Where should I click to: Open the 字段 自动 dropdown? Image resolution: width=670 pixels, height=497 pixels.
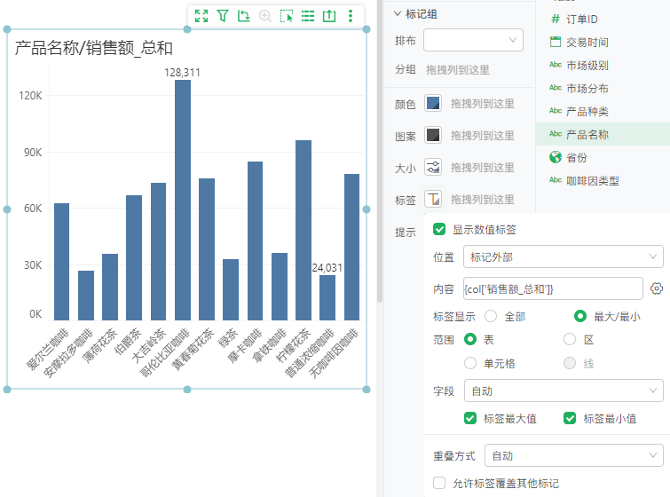click(x=564, y=390)
